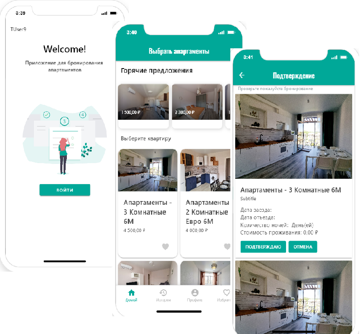Viewport: 362px width, 334px height.
Task: Open the История history clock icon
Action: [x=163, y=293]
